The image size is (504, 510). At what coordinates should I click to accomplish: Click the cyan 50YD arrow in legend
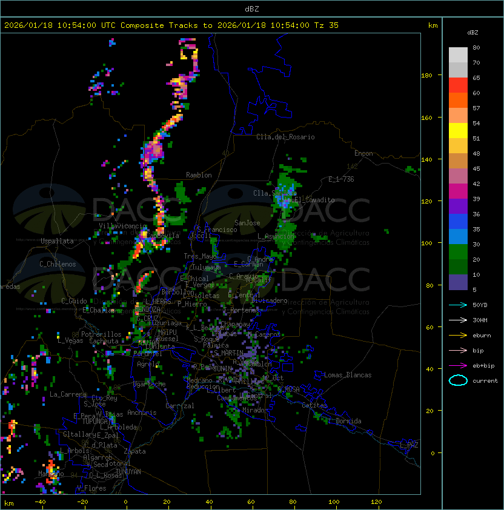click(x=458, y=305)
